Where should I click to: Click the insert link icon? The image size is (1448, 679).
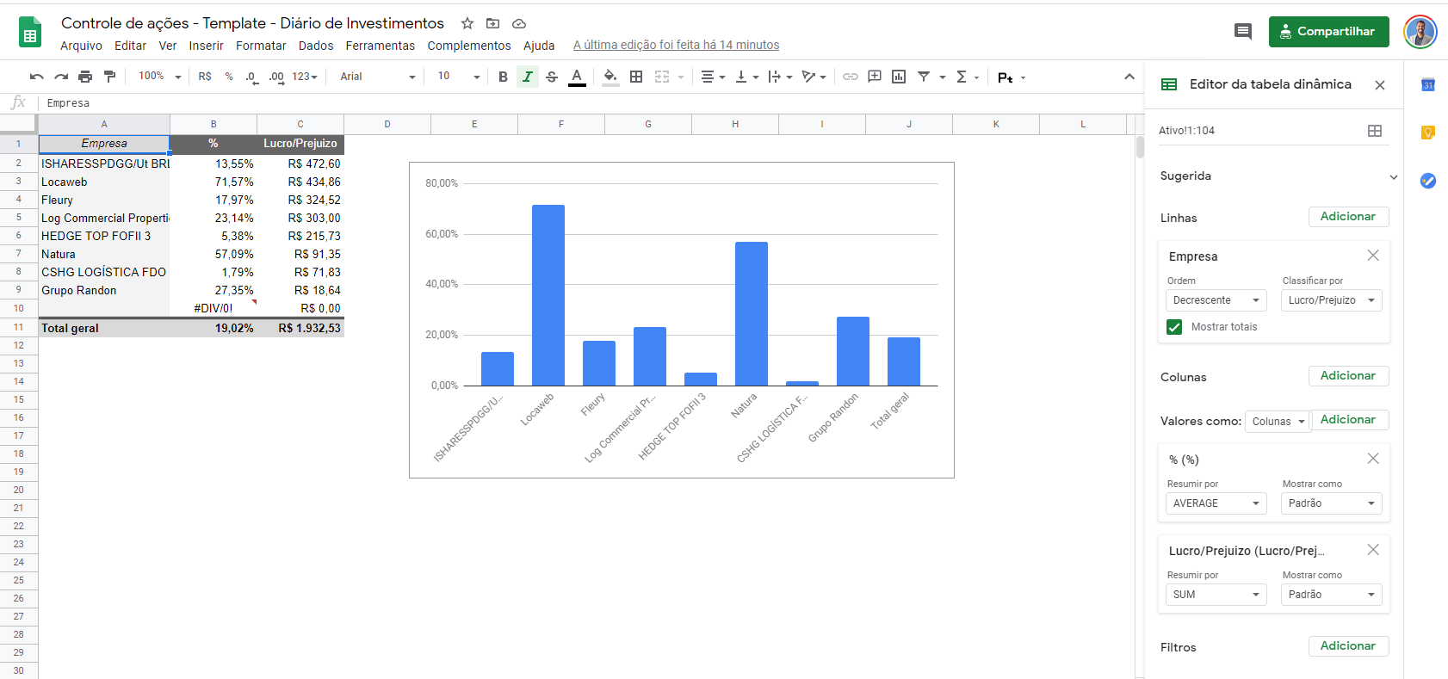851,77
